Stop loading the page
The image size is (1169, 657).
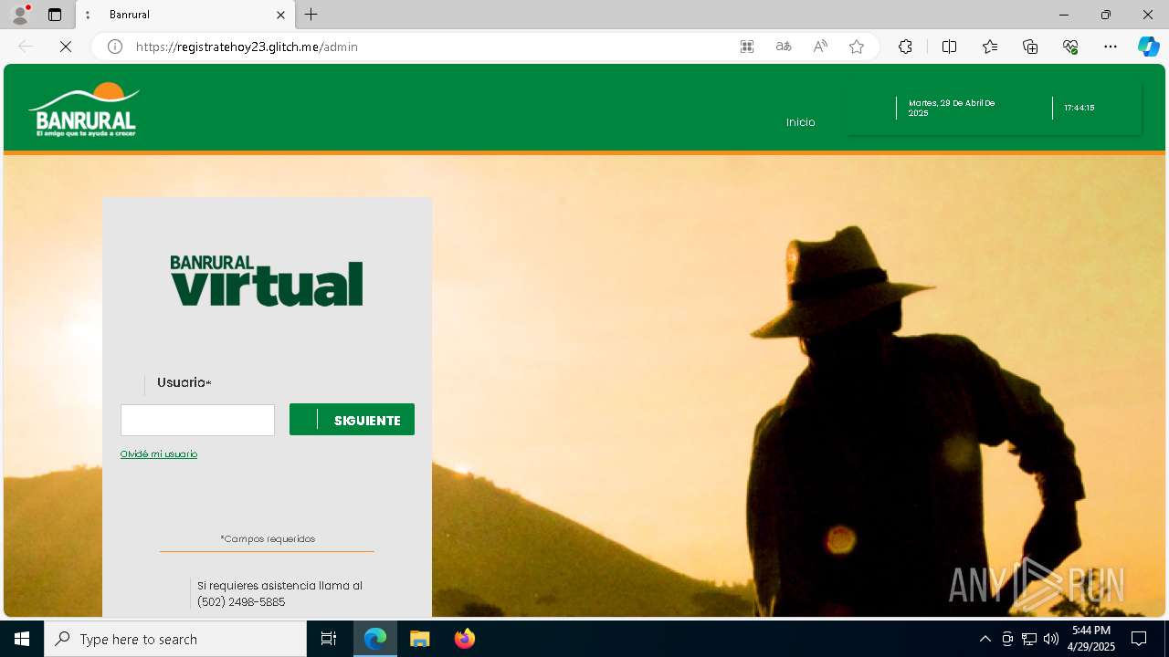coord(66,47)
